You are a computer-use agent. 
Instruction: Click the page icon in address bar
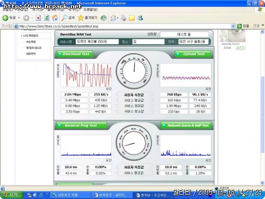tap(16, 26)
